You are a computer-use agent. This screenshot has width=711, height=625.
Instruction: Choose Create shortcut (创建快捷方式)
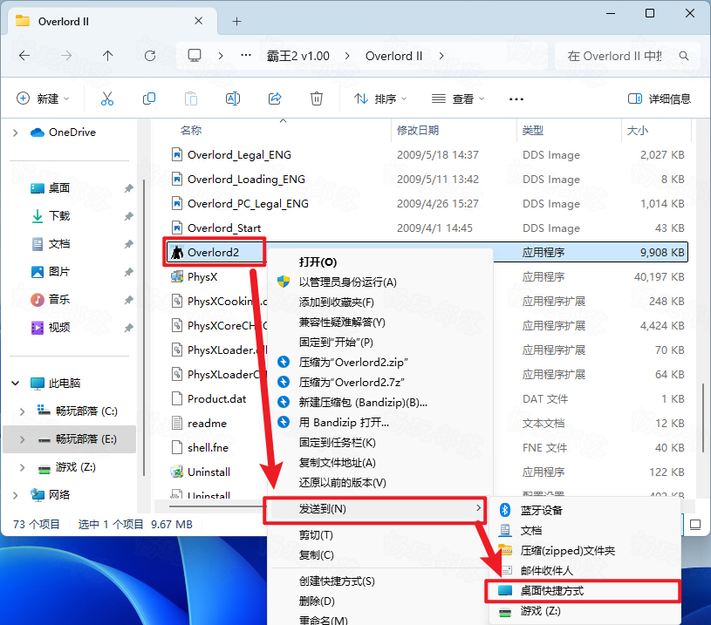[380, 581]
